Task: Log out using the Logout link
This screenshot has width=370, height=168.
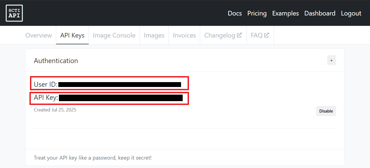Action: tap(351, 13)
